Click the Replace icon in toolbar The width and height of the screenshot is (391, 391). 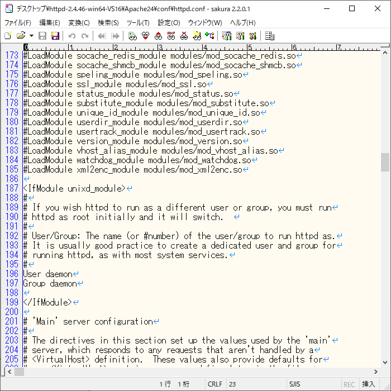pos(171,36)
